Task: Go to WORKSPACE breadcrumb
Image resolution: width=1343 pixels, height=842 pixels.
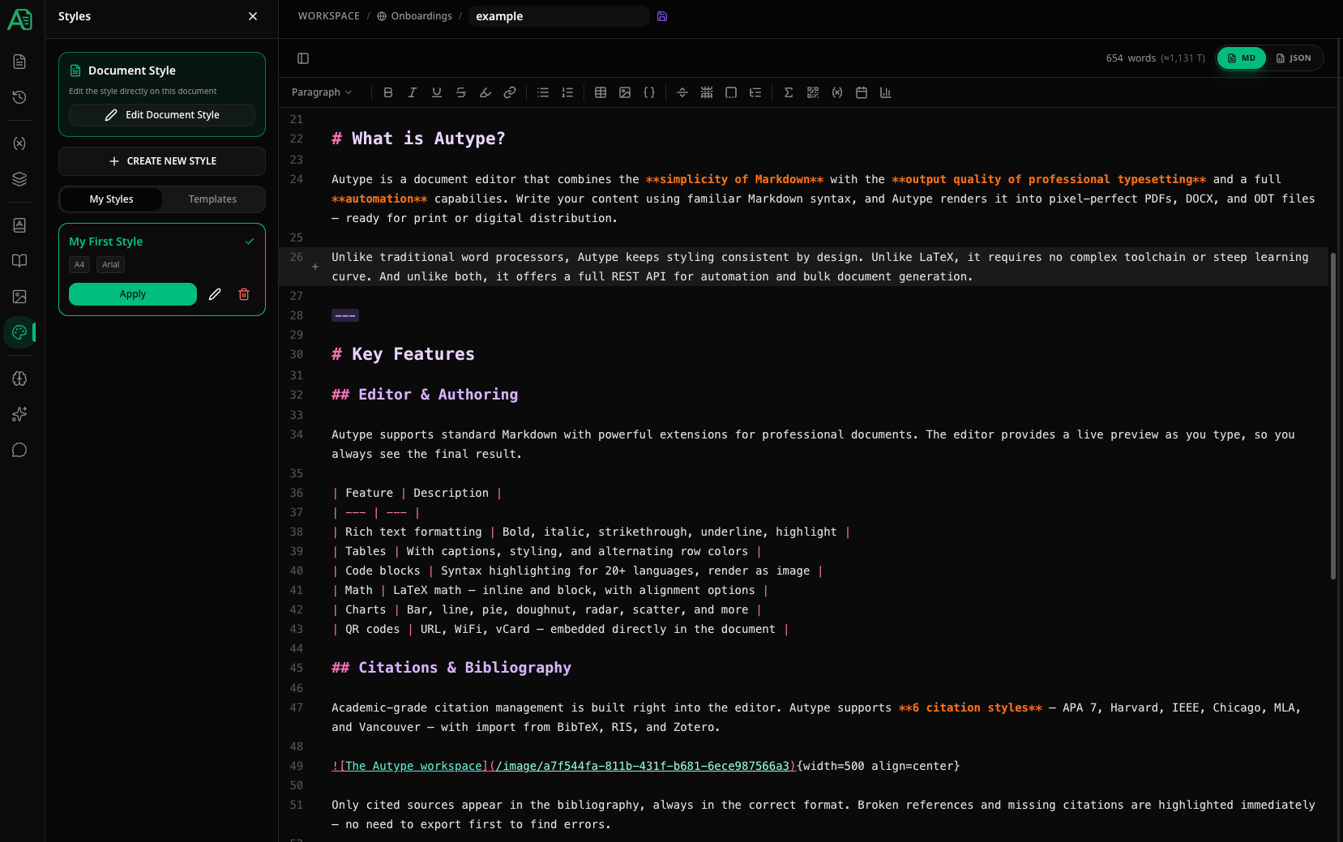Action: pyautogui.click(x=329, y=16)
